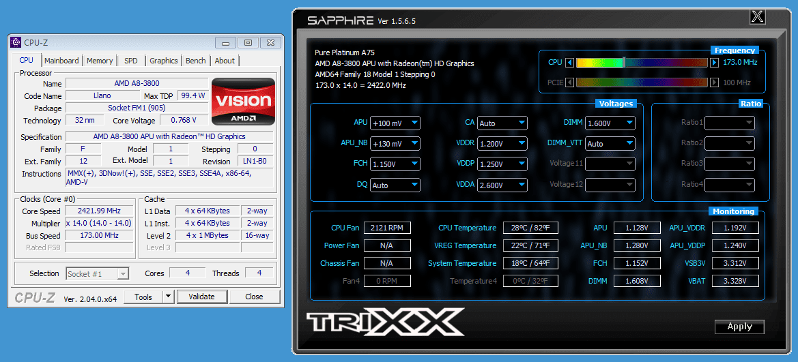The height and width of the screenshot is (362, 798).
Task: Click the Socket FM1 (905) package field
Action: pos(137,108)
